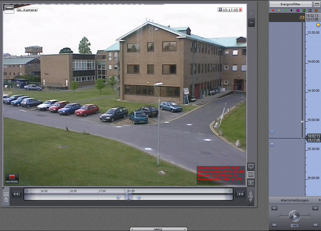Viewport: 321px width, 231px height.
Task: Toggle the speaker audio event filter
Action: pyautogui.click(x=310, y=10)
